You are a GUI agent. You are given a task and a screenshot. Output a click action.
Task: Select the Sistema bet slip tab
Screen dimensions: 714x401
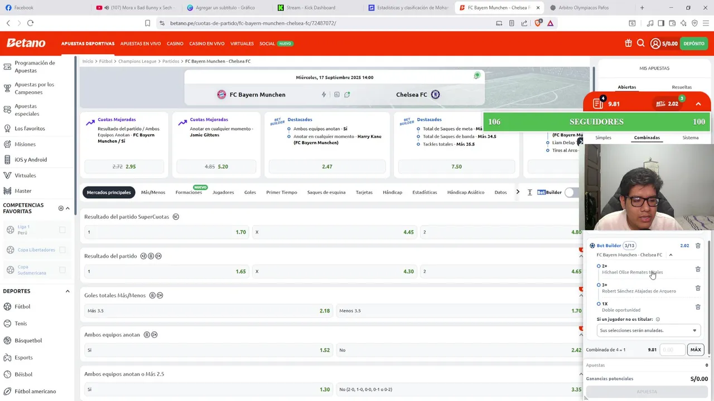tap(690, 138)
